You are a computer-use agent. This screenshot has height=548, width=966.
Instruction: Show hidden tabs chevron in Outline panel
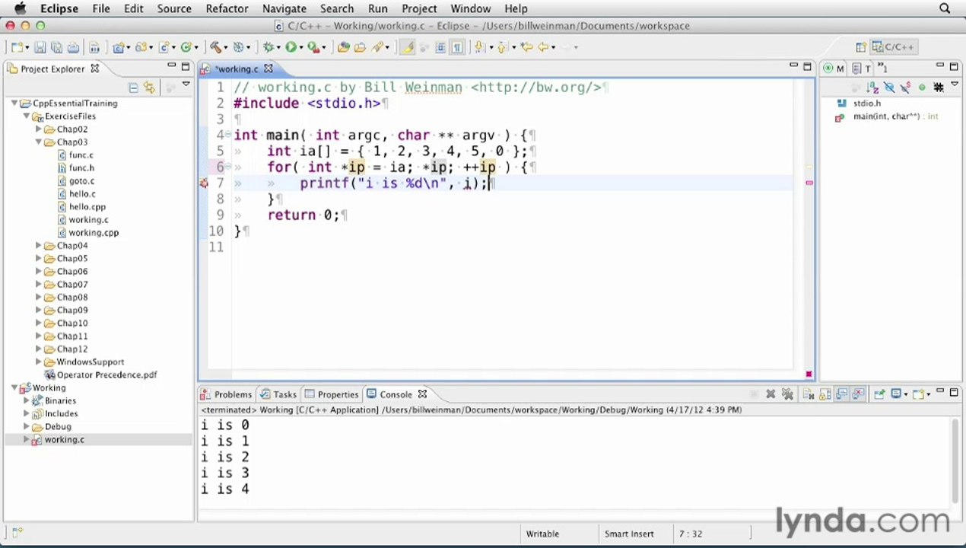(882, 68)
